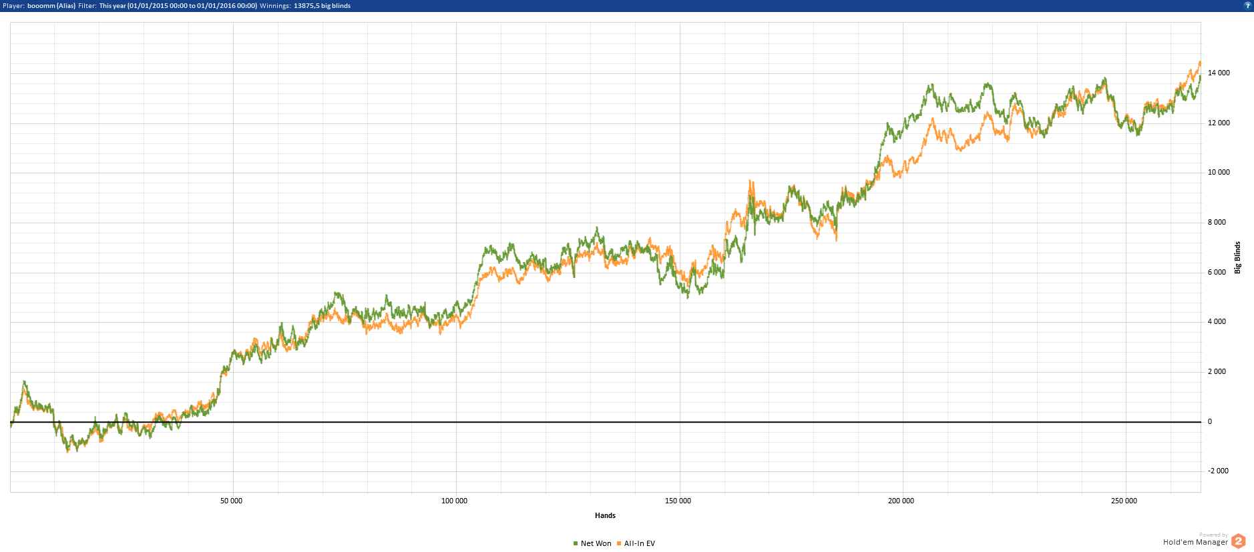Click the Hold'em Manager 2 logo icon
Screen dimensions: 1254x552
[x=1239, y=541]
